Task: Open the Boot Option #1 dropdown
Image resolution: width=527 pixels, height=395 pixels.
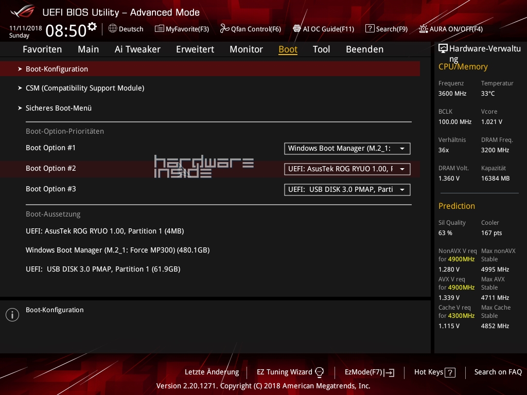Action: (347, 149)
